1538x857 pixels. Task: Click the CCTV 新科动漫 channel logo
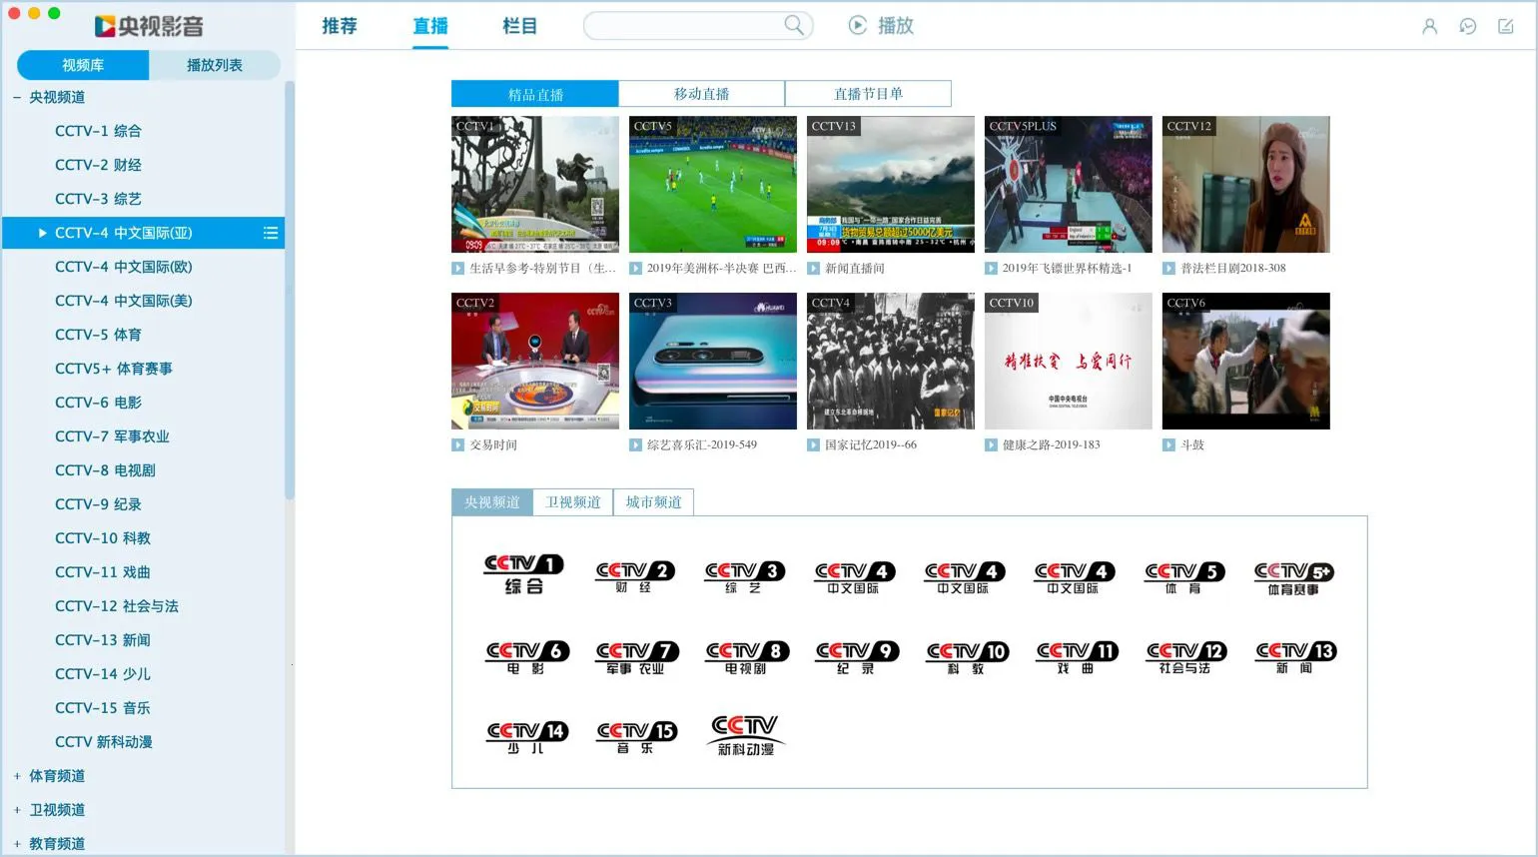coord(745,735)
